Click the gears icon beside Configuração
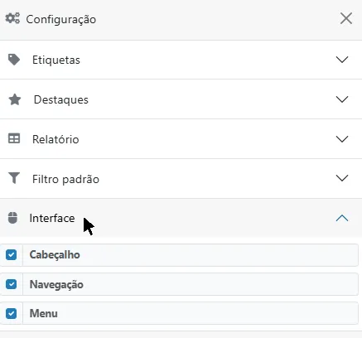Screen dimensions: 362x338 click(12, 18)
